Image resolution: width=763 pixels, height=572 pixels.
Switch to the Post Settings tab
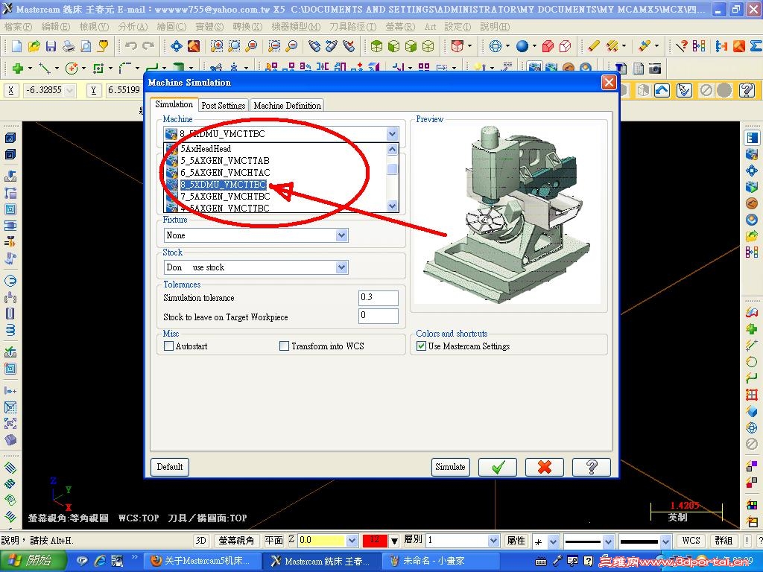tap(224, 106)
